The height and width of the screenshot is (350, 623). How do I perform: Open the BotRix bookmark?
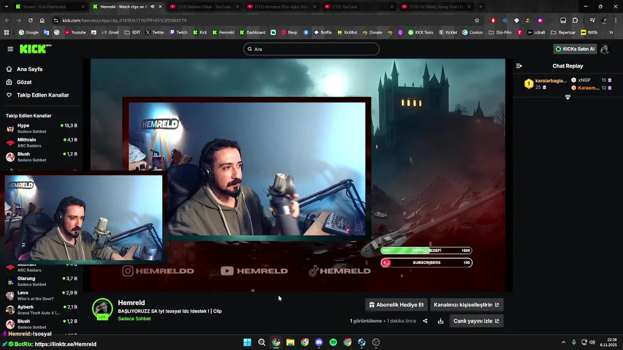tap(323, 33)
